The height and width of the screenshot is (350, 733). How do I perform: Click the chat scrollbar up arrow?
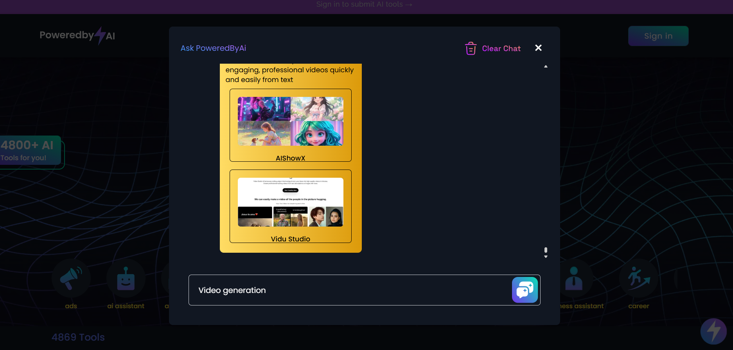click(546, 66)
